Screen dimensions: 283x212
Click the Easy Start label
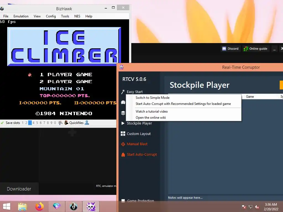pos(135,92)
